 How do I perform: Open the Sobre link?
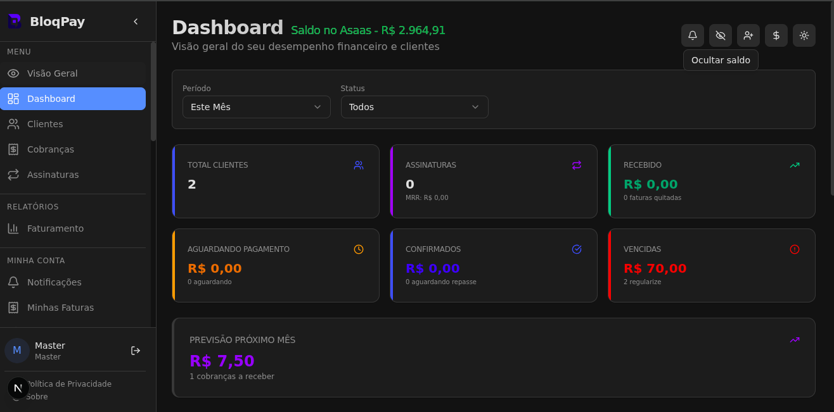click(37, 397)
